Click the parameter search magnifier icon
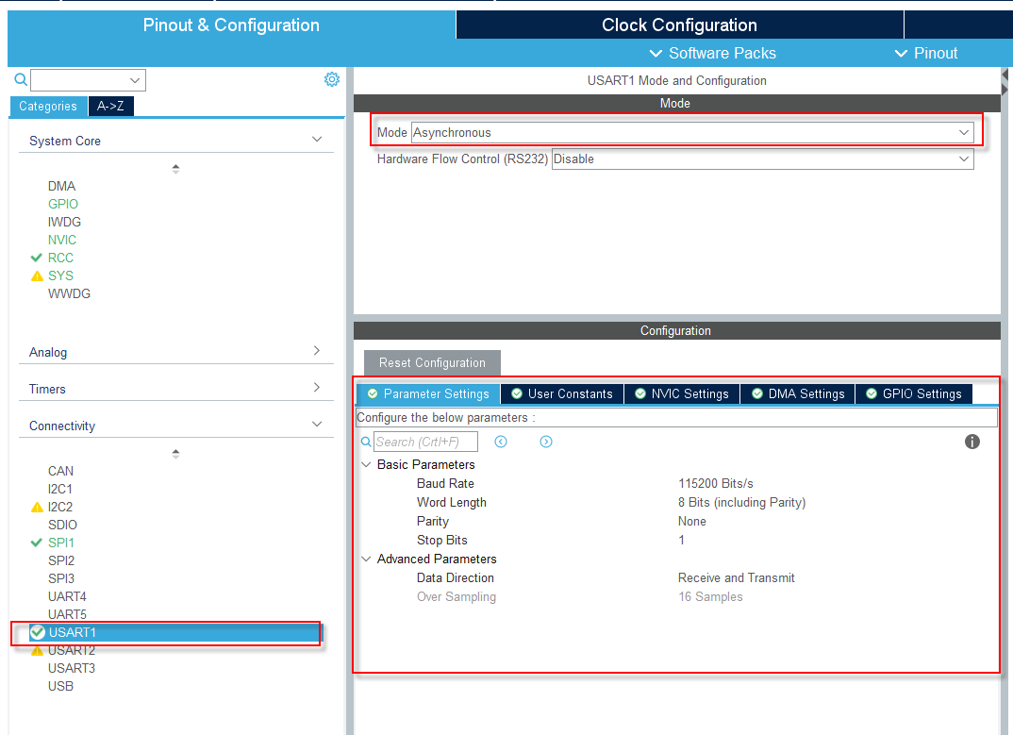The width and height of the screenshot is (1013, 735). (366, 442)
